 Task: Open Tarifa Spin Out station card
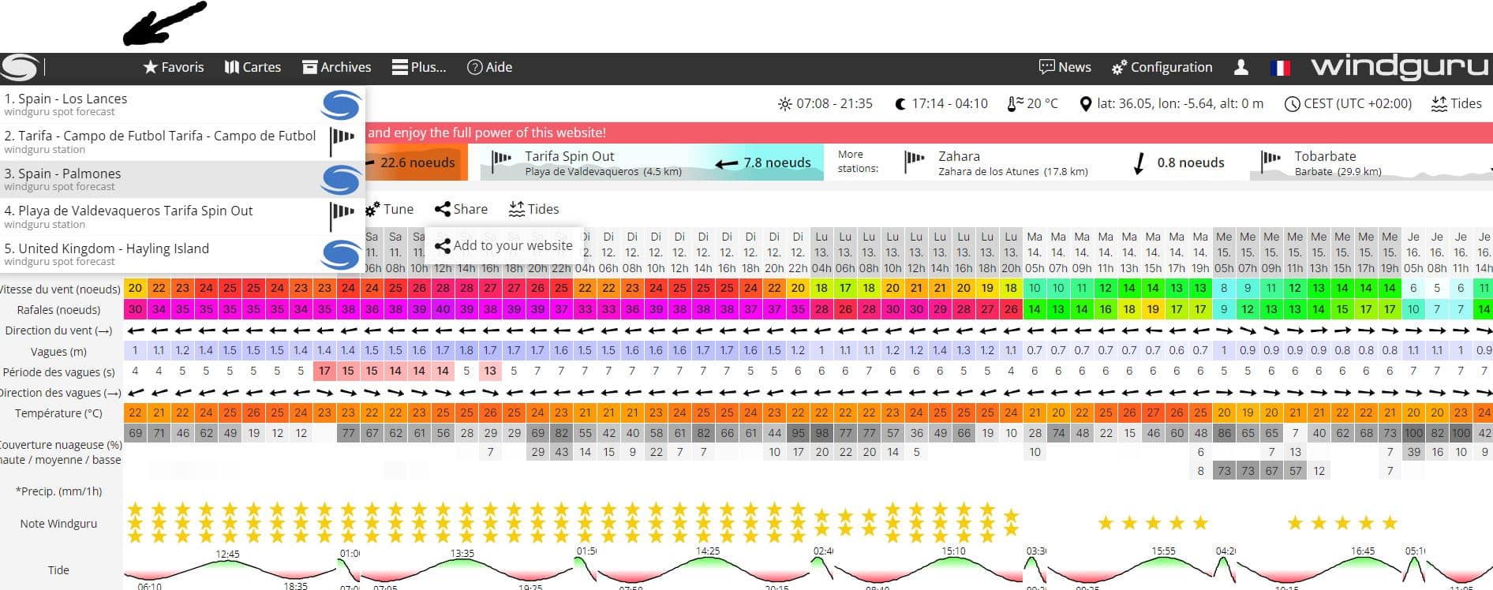[652, 162]
